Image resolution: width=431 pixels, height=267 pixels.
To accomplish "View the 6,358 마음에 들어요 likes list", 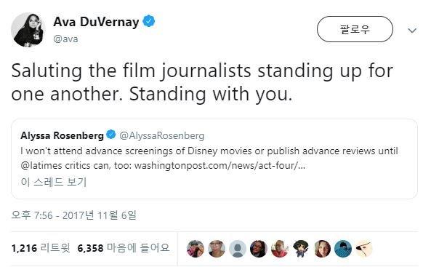I will pyautogui.click(x=124, y=248).
